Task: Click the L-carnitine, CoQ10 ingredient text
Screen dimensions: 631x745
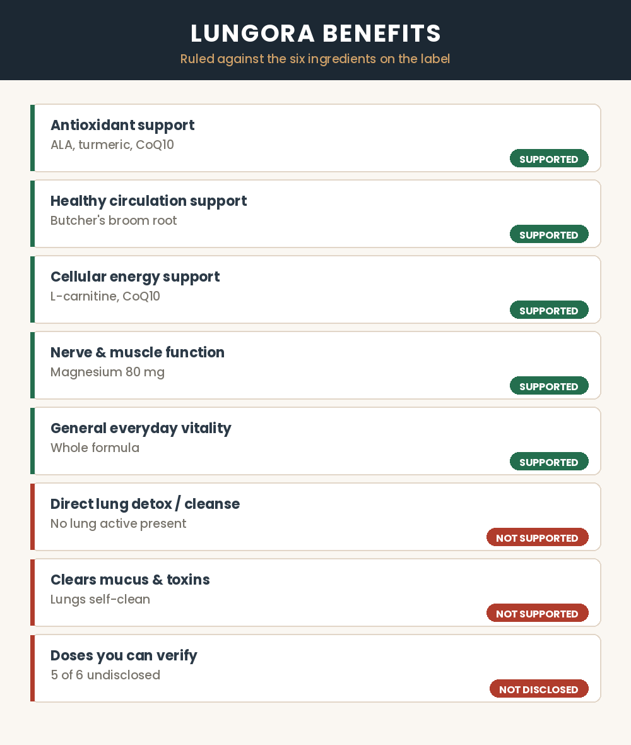Action: [x=105, y=296]
